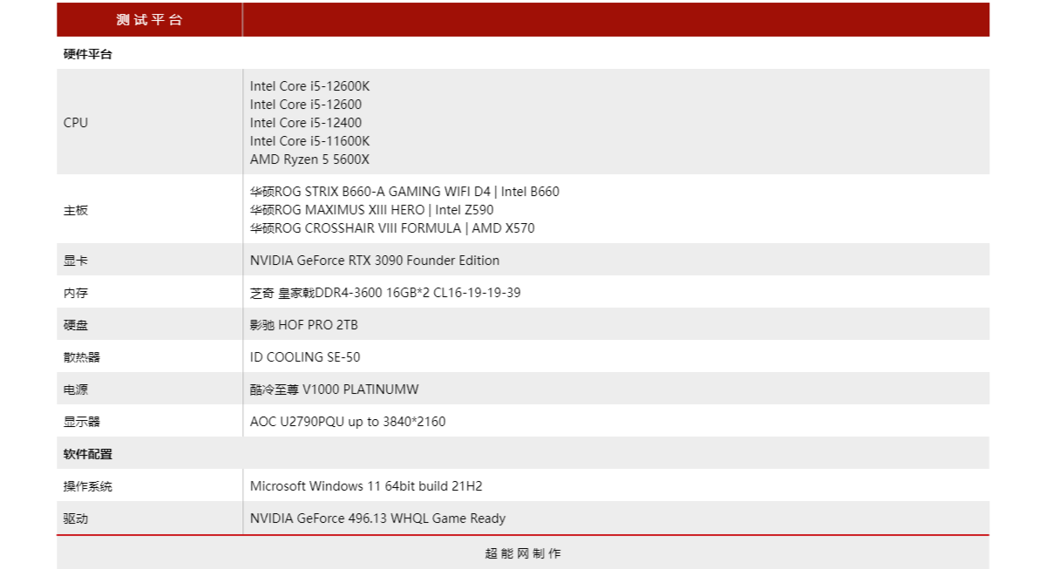
Task: Click the 内存 row label
Action: pos(76,293)
